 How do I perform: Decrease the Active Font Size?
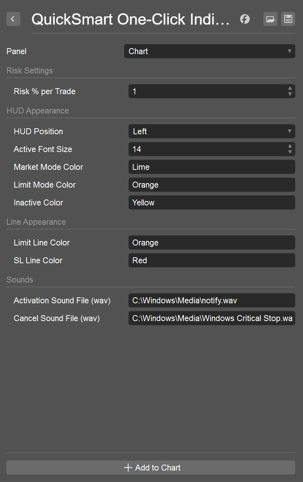290,151
